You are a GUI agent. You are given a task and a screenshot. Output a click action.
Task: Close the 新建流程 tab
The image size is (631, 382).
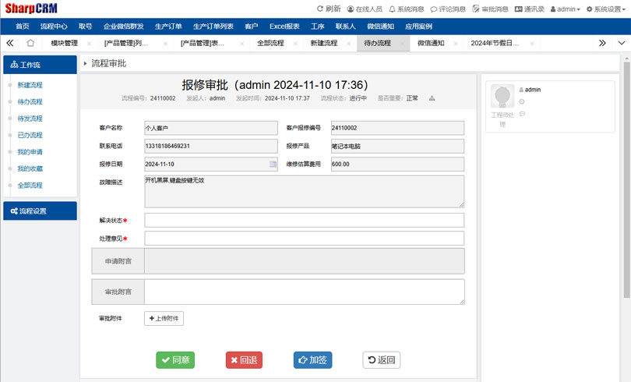349,44
